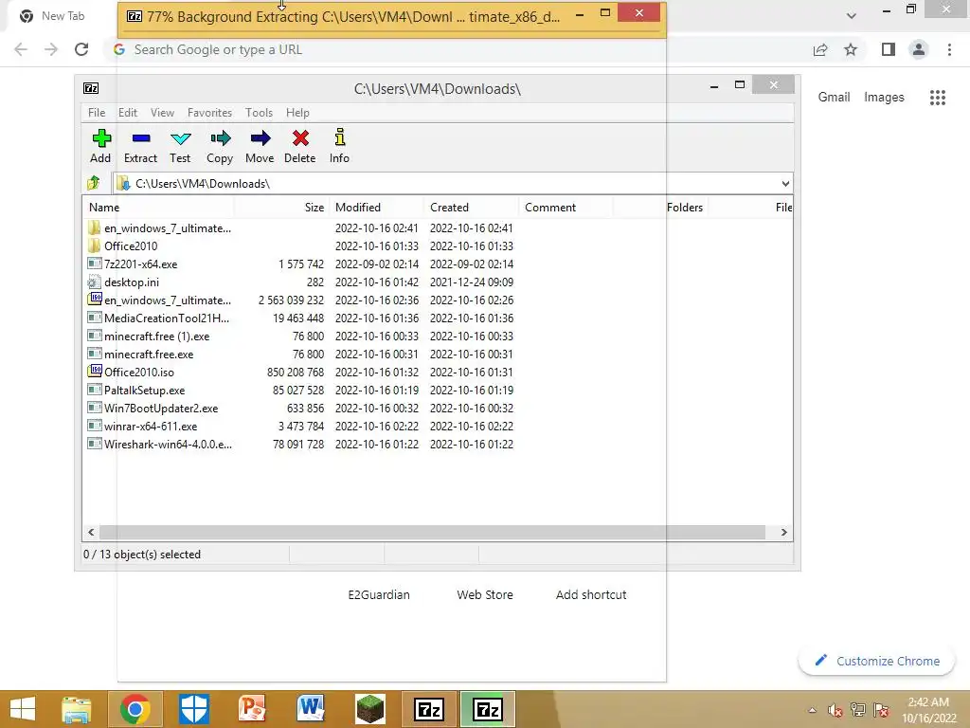This screenshot has width=970, height=728.
Task: Click horizontal scrollbar right arrow
Action: [783, 533]
